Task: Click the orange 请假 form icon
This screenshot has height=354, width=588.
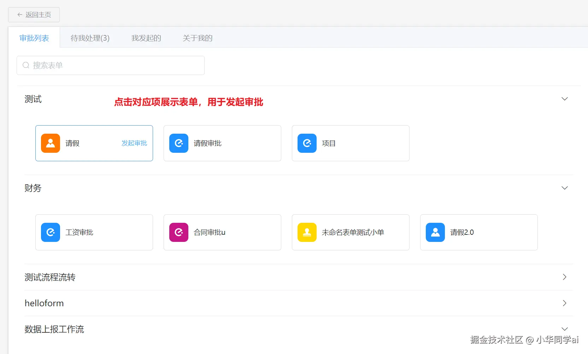Action: tap(51, 143)
